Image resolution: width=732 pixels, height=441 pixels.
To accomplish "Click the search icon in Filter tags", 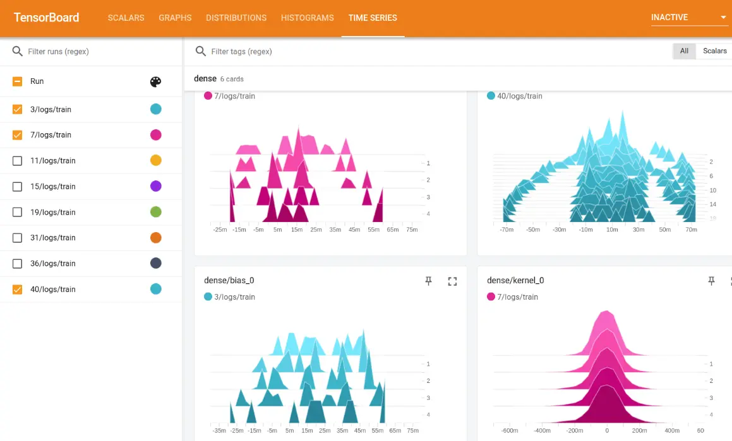I will click(200, 51).
